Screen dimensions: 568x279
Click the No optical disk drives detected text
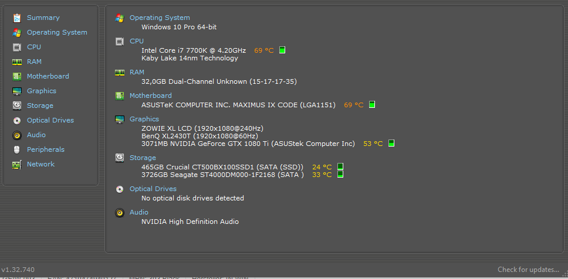click(x=192, y=198)
